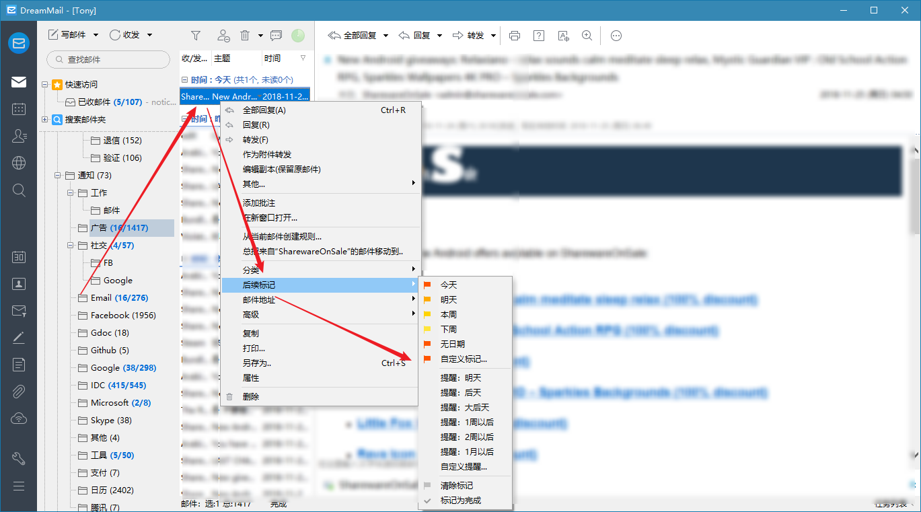This screenshot has width=921, height=512.
Task: Click the cloud sync sidebar icon
Action: click(18, 418)
